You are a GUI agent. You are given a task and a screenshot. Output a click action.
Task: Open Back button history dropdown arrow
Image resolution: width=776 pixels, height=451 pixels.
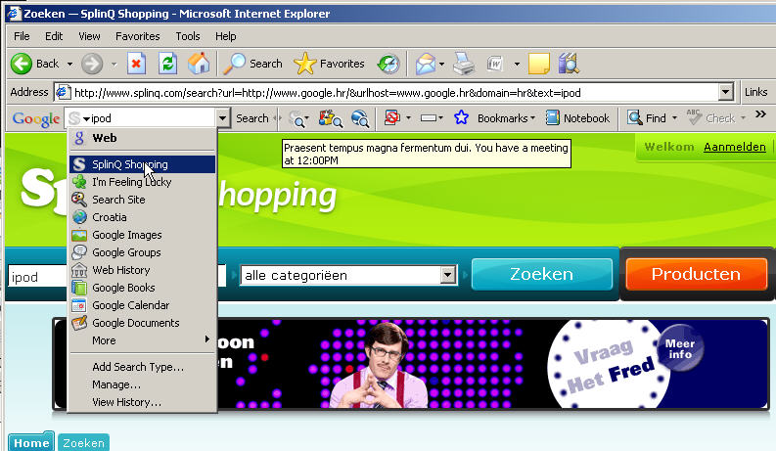coord(69,65)
